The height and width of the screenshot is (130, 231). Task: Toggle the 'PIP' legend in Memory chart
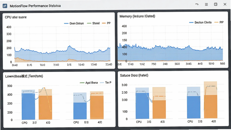pos(219,22)
